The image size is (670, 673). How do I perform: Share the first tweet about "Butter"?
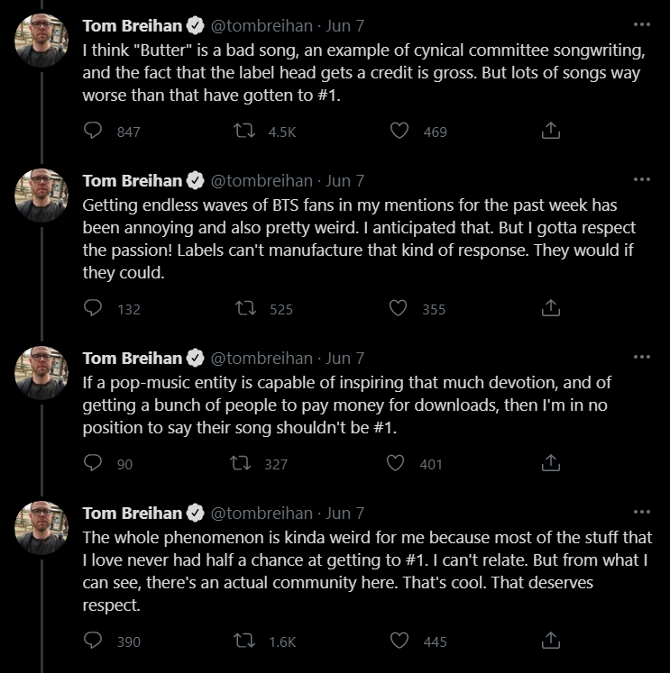pyautogui.click(x=550, y=132)
